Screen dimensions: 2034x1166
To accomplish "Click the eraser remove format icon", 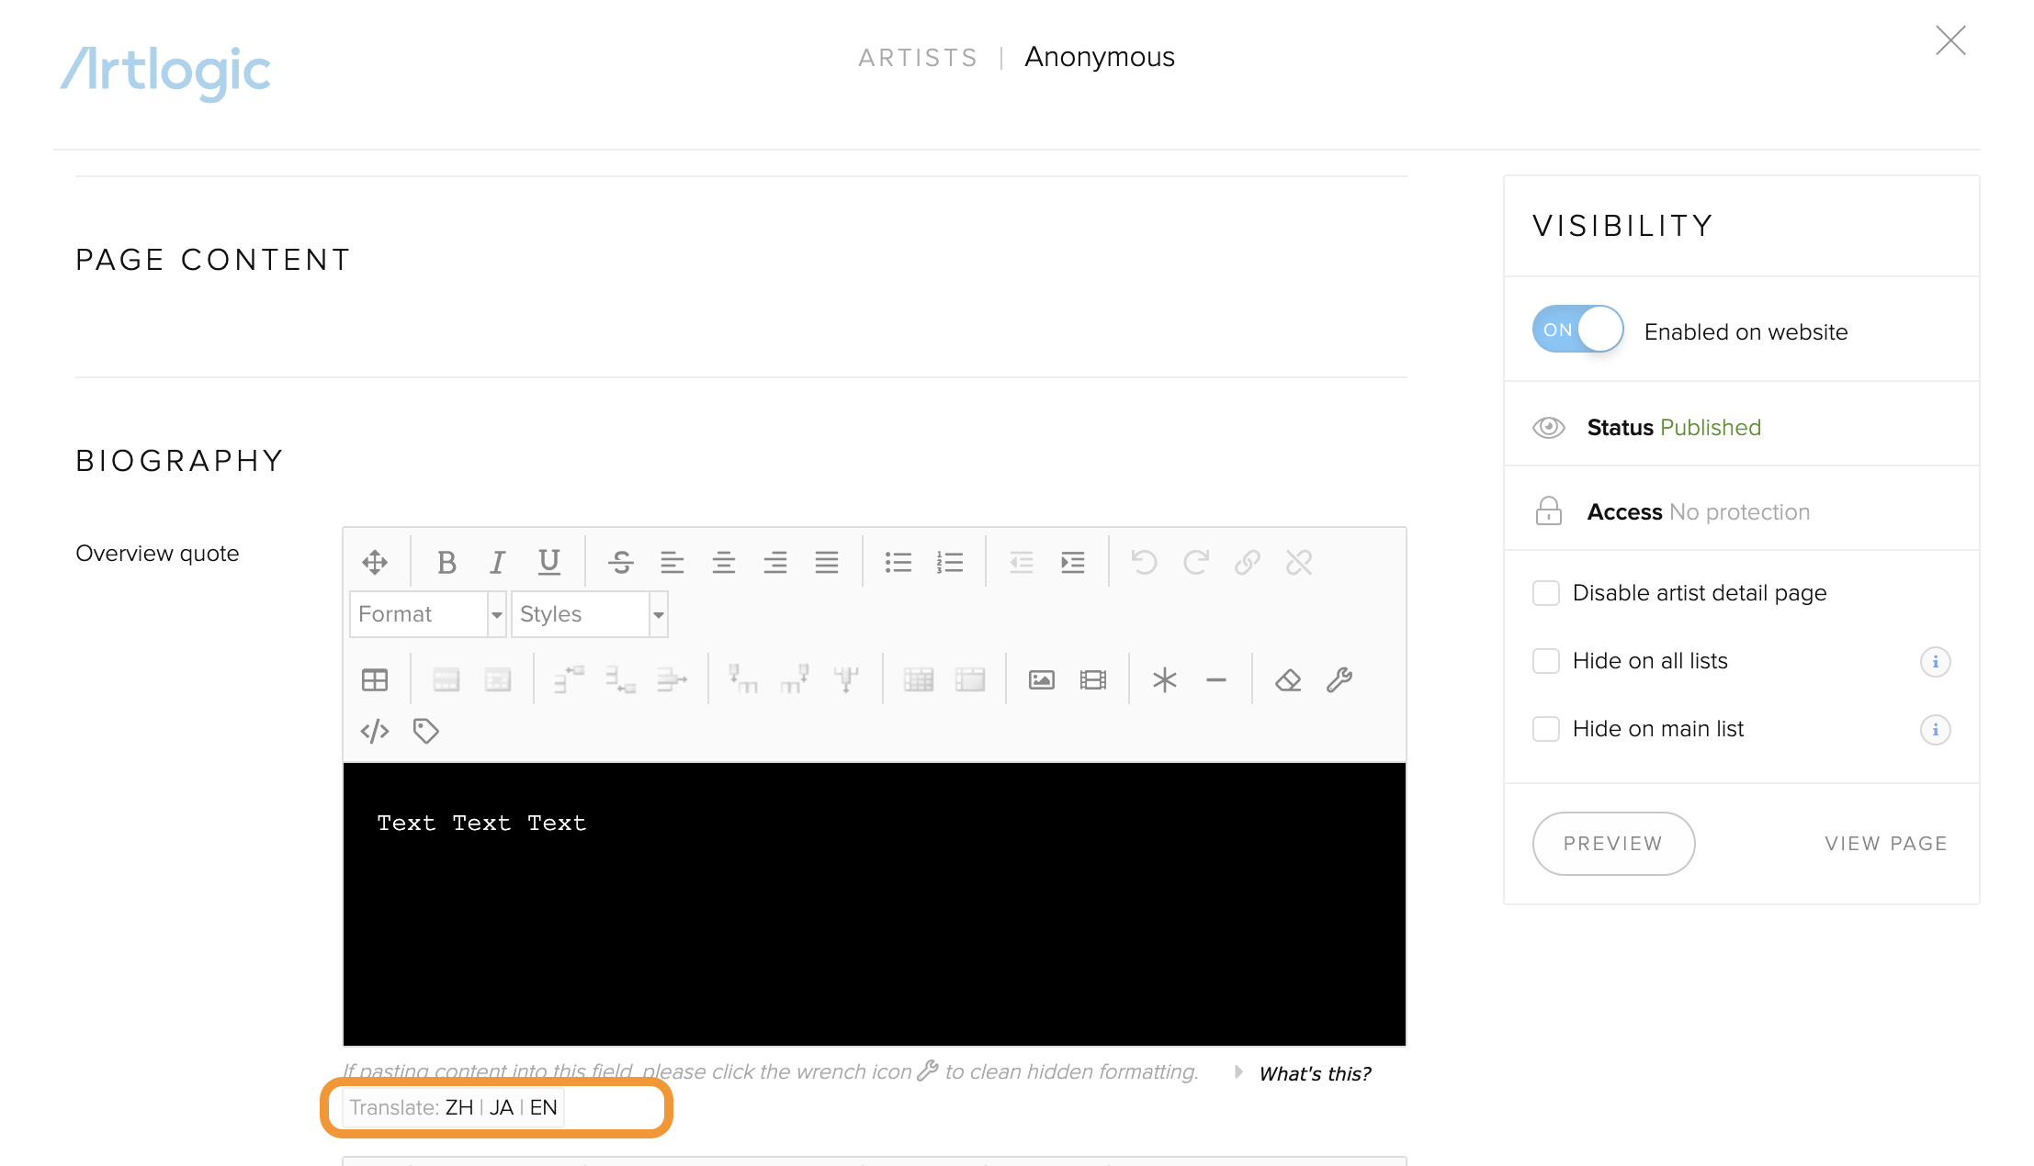I will tap(1288, 679).
